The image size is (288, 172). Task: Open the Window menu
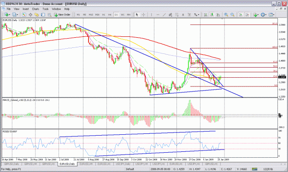[56, 9]
